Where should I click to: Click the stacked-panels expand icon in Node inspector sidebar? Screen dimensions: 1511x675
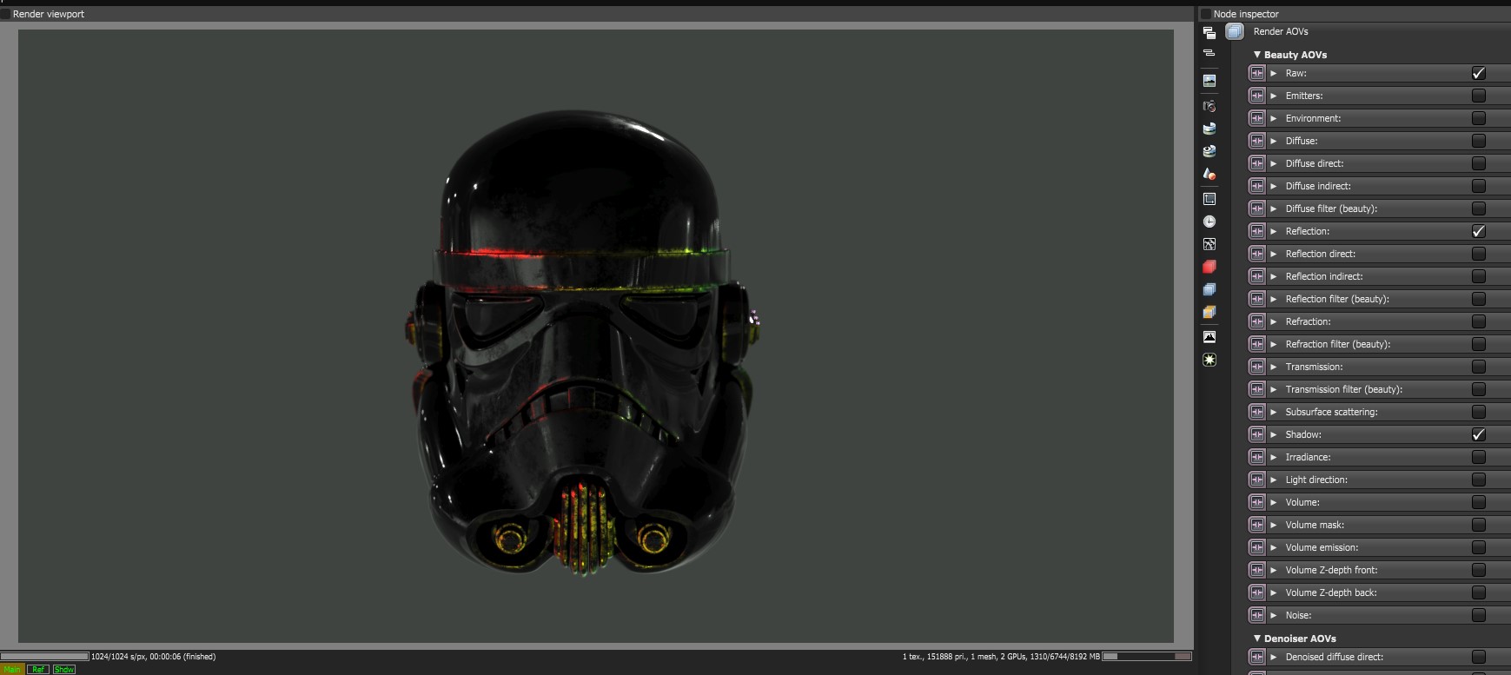[1209, 33]
